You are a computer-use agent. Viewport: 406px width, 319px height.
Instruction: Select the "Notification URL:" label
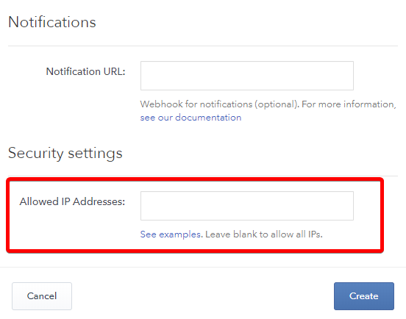86,71
